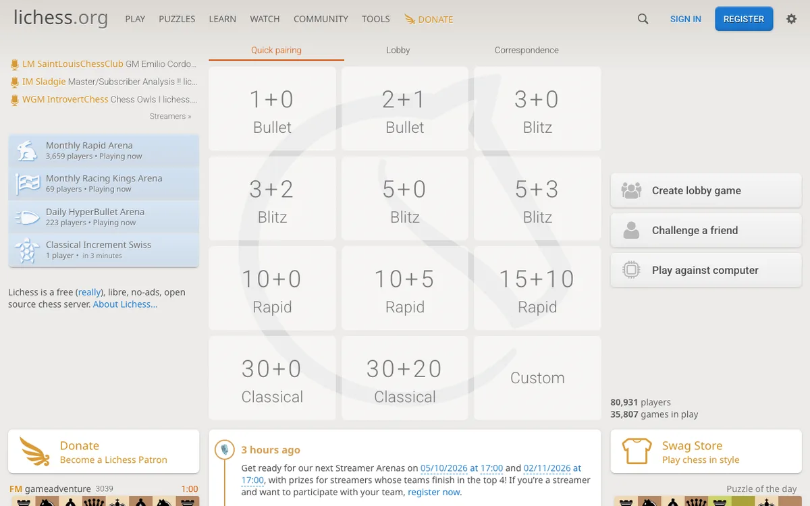The height and width of the screenshot is (506, 810).
Task: Click the microphone icon on the news post
Action: click(225, 449)
